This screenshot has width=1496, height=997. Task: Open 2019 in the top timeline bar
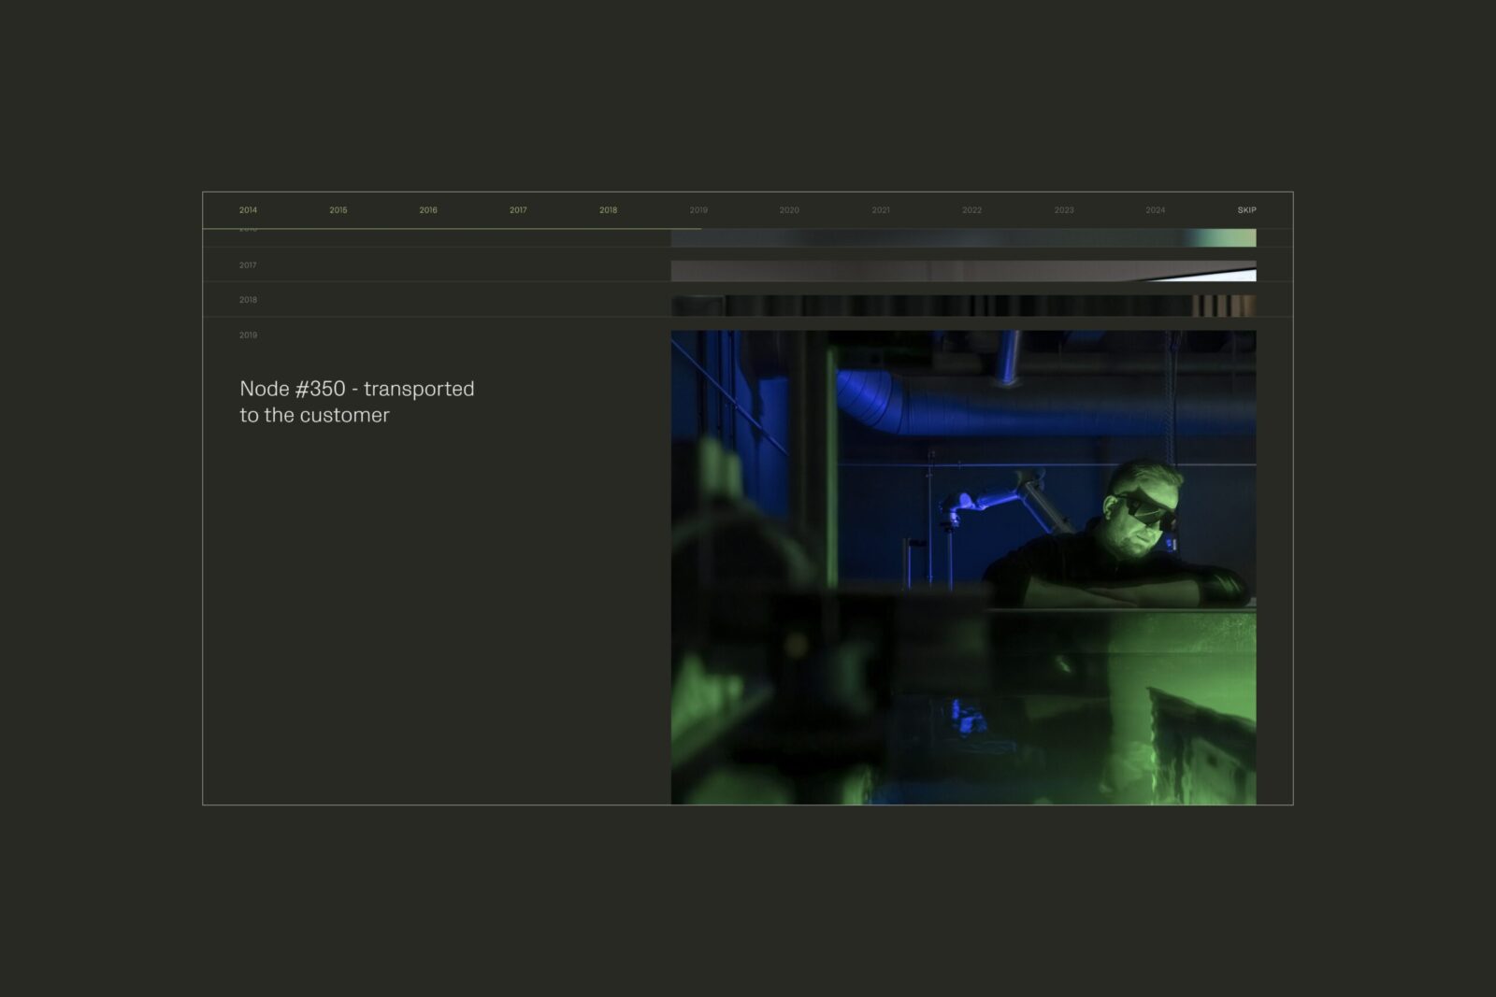[698, 210]
